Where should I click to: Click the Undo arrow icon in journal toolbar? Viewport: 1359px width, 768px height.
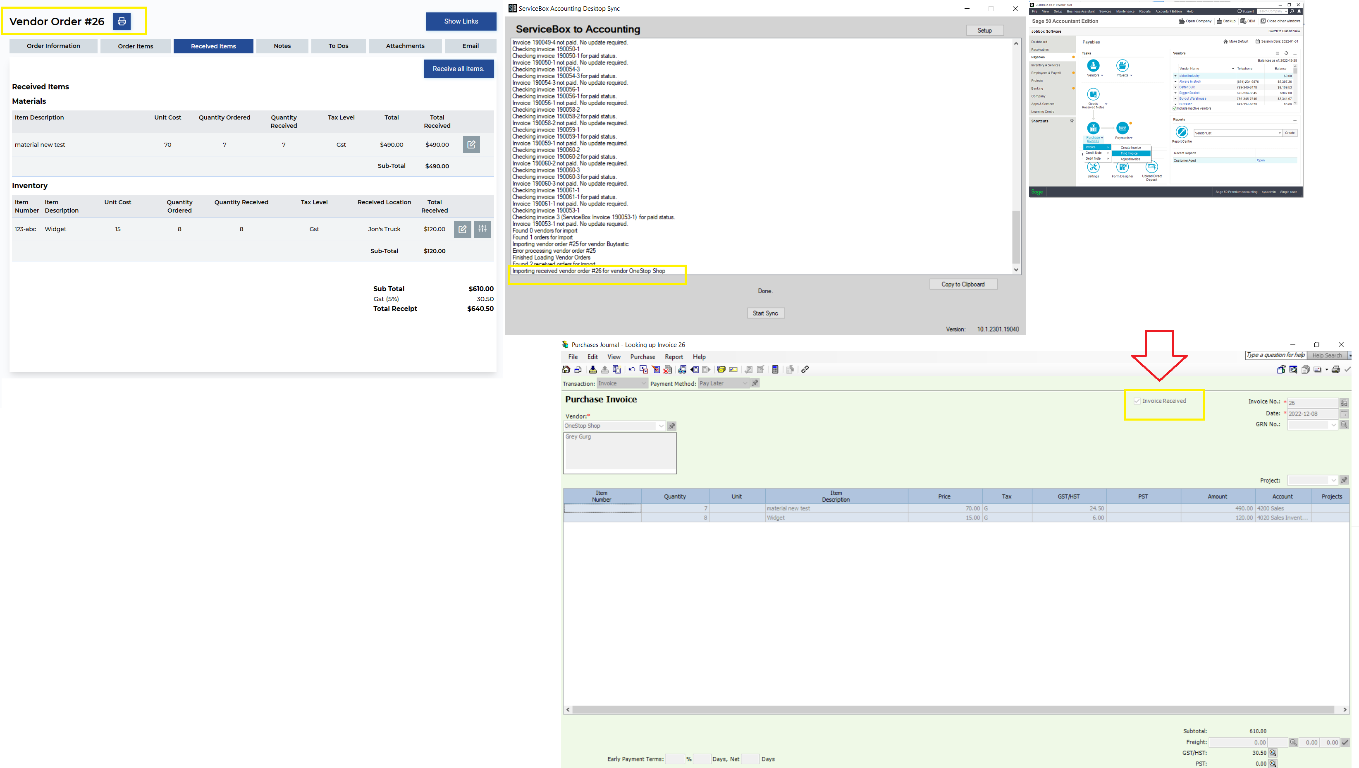point(631,369)
